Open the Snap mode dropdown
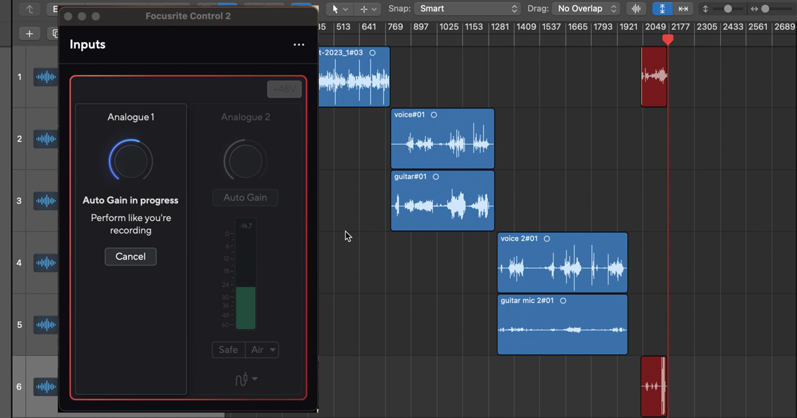 pyautogui.click(x=468, y=9)
